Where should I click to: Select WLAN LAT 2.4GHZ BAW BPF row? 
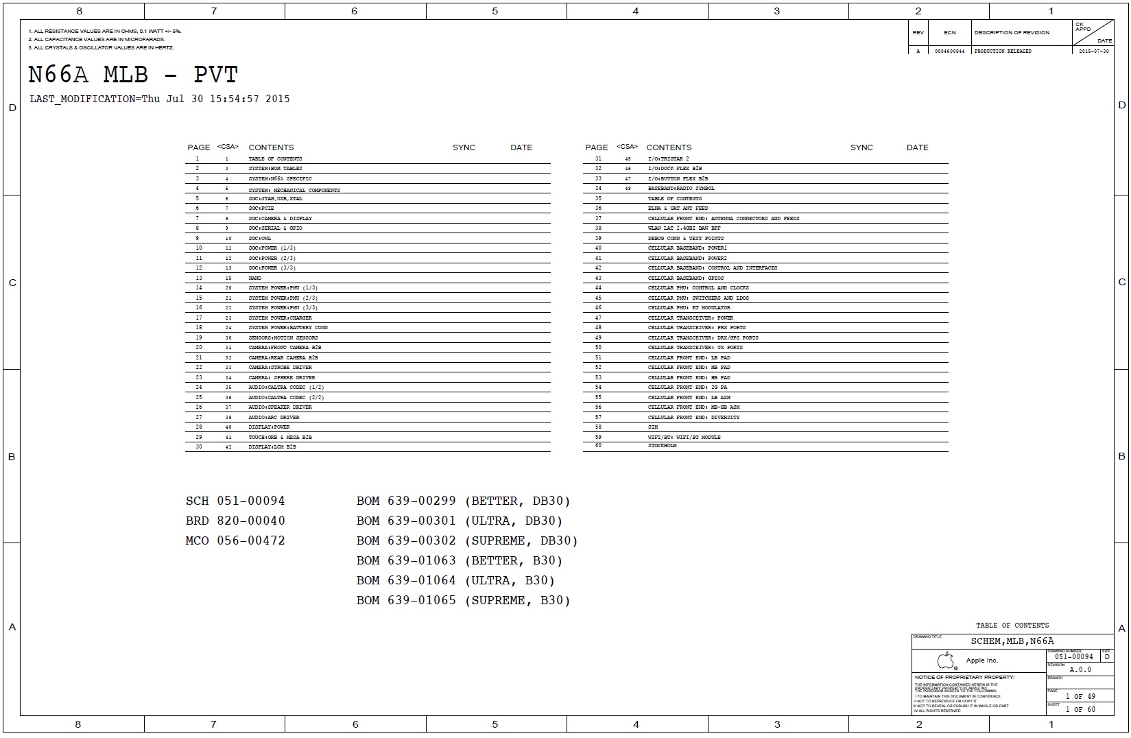tap(765, 228)
